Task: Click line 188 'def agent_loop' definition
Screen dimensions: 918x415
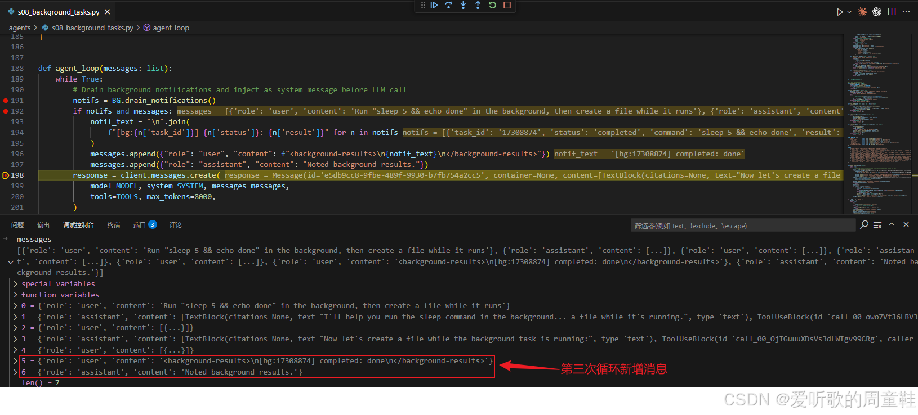Action: (x=105, y=69)
